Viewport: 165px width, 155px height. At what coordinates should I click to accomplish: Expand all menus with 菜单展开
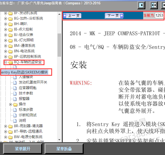click(23, 149)
